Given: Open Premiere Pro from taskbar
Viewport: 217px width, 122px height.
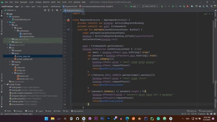Looking at the screenshot, I should tap(96, 119).
